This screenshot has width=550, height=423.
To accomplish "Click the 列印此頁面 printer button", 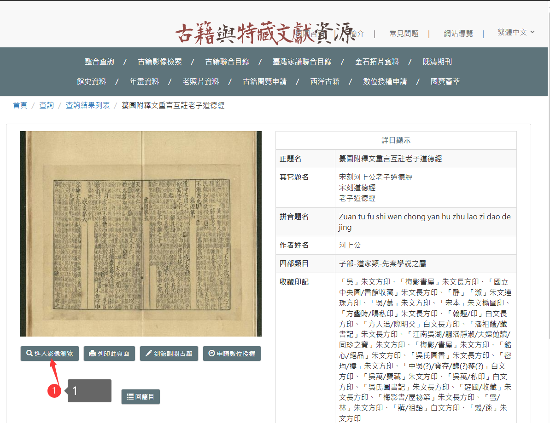I will tap(109, 354).
